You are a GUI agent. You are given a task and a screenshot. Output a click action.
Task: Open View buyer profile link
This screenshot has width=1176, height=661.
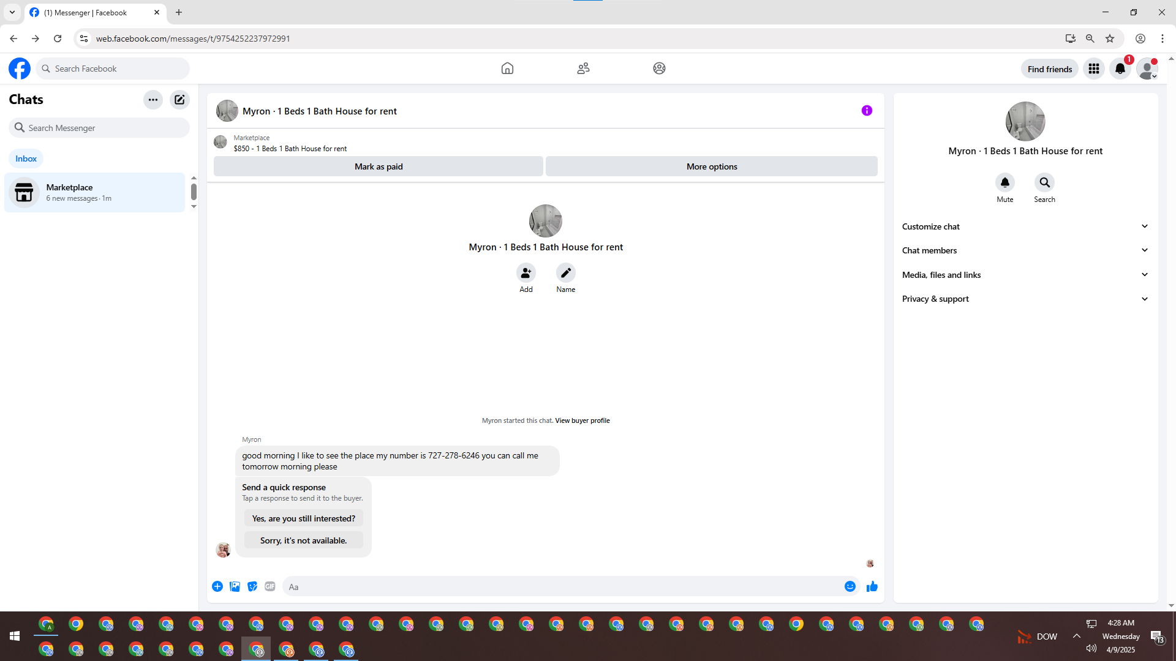(582, 420)
